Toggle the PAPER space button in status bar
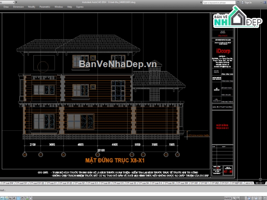Screen dimensions: 267x200 pos(228,198)
